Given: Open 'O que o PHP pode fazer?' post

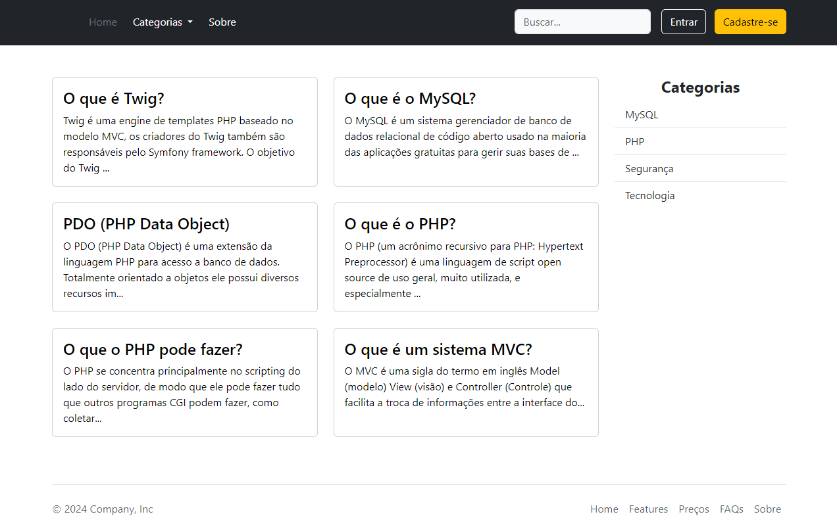Looking at the screenshot, I should (153, 349).
